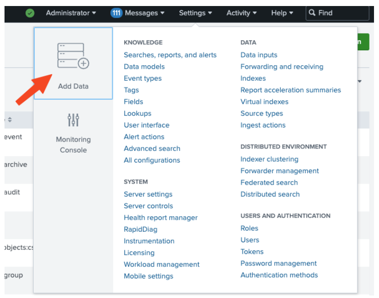The width and height of the screenshot is (379, 298).
Task: Open Indexer clustering settings
Action: (269, 159)
